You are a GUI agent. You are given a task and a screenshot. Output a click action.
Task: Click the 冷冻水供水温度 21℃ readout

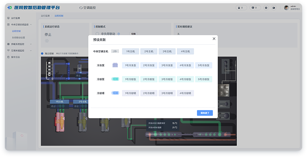point(162,127)
